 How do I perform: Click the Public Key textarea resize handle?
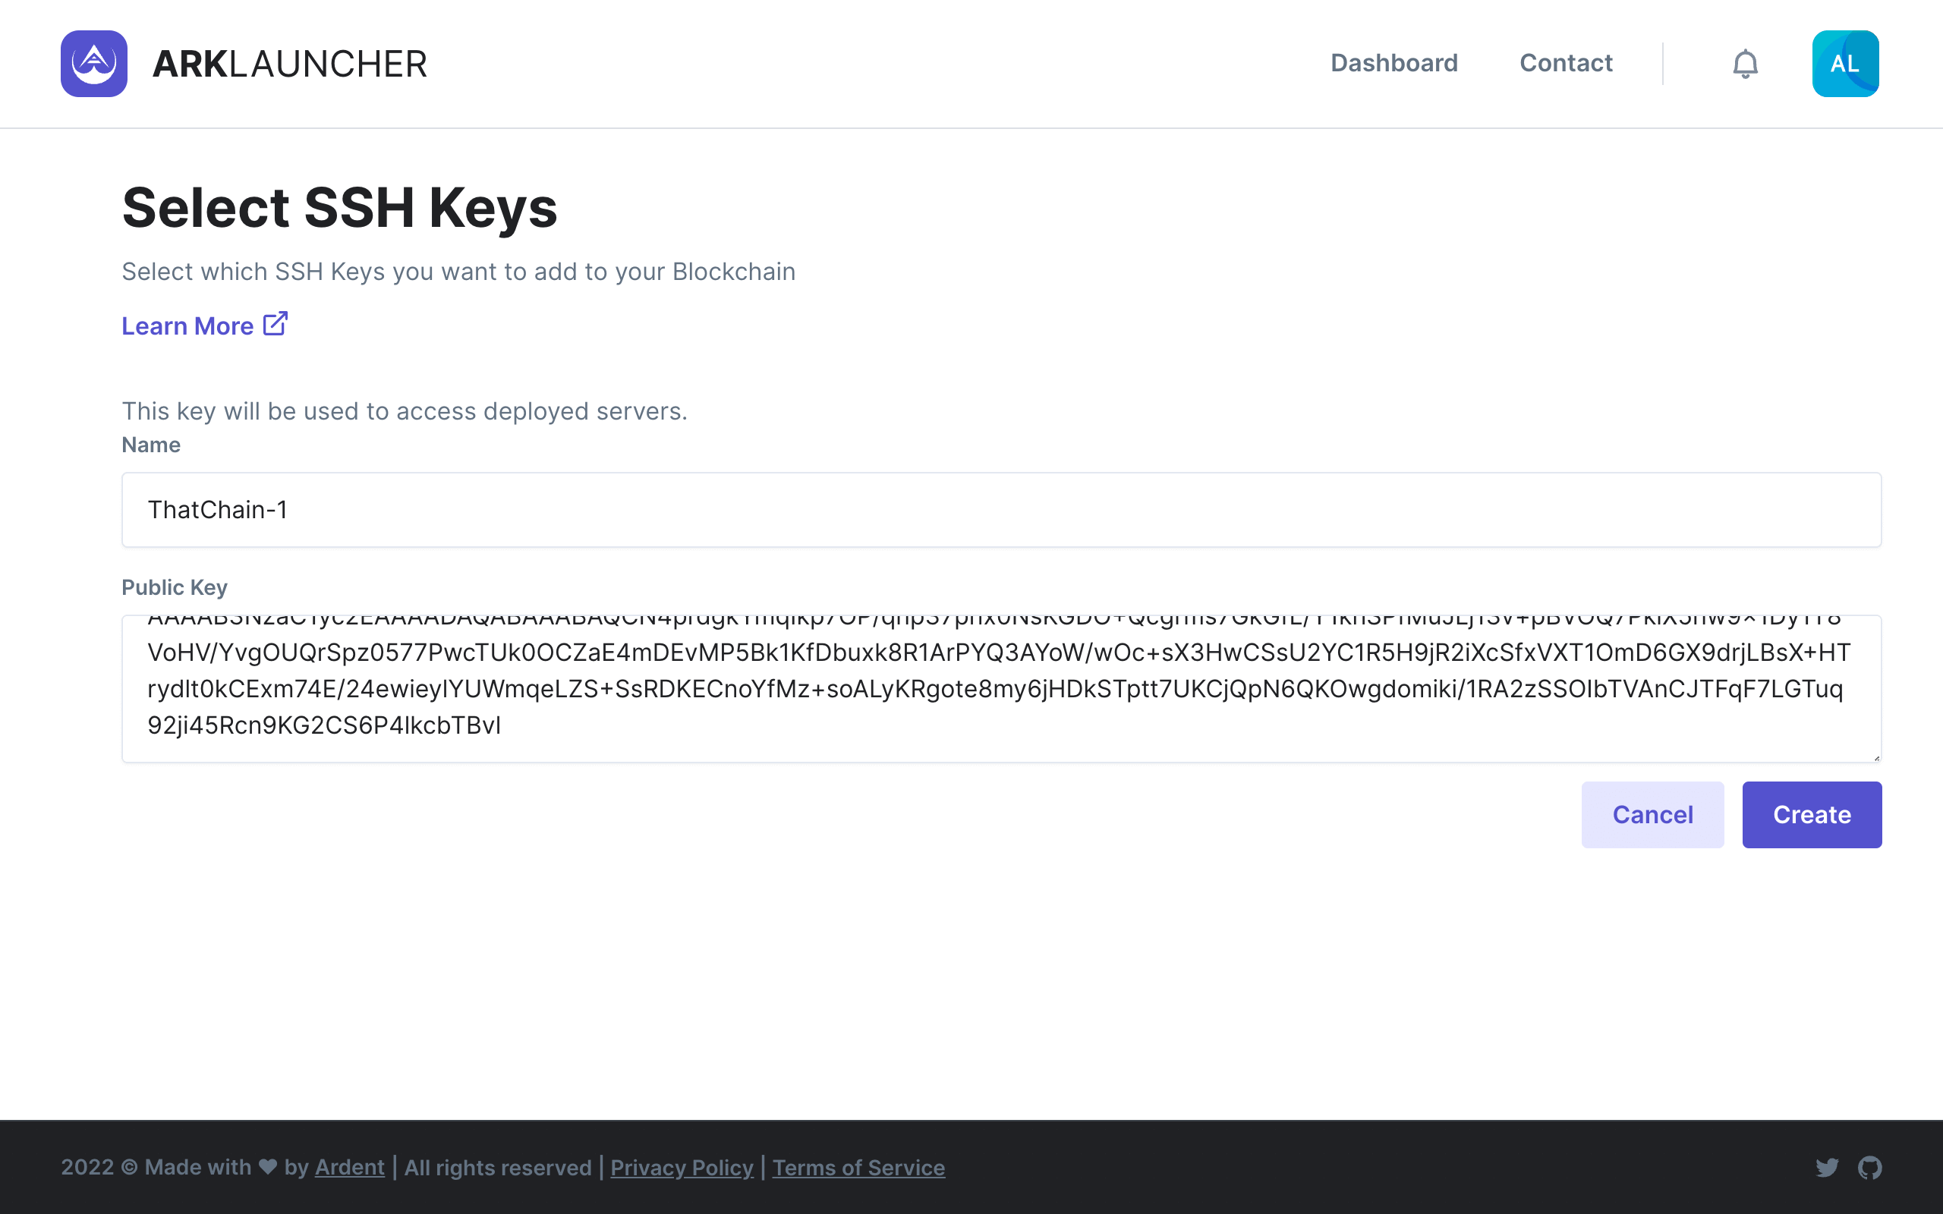click(1876, 757)
